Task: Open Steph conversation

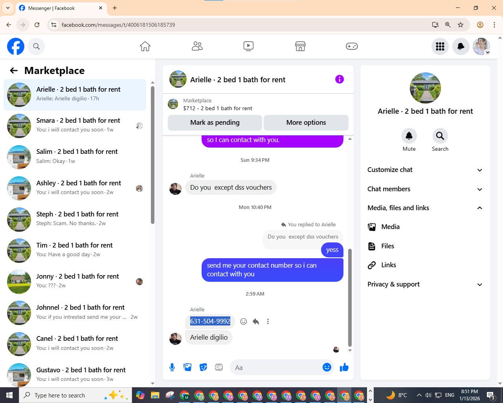Action: coord(75,219)
